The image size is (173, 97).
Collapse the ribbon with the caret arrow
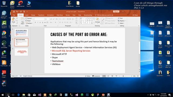point(139,26)
